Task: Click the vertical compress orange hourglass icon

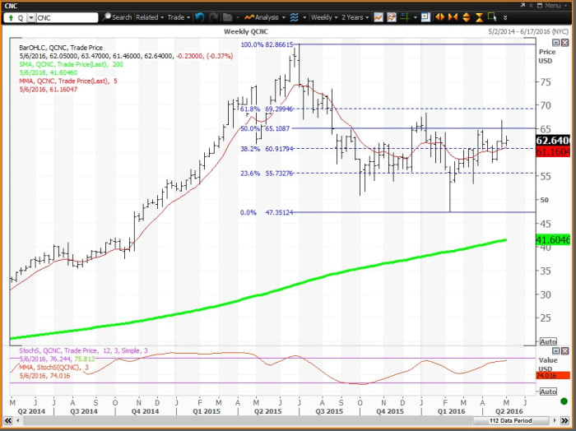Action: pyautogui.click(x=479, y=17)
